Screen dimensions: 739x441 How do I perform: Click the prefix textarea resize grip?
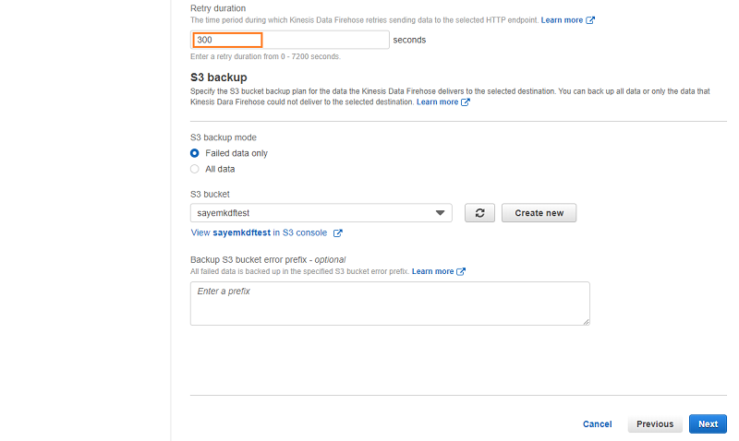586,321
